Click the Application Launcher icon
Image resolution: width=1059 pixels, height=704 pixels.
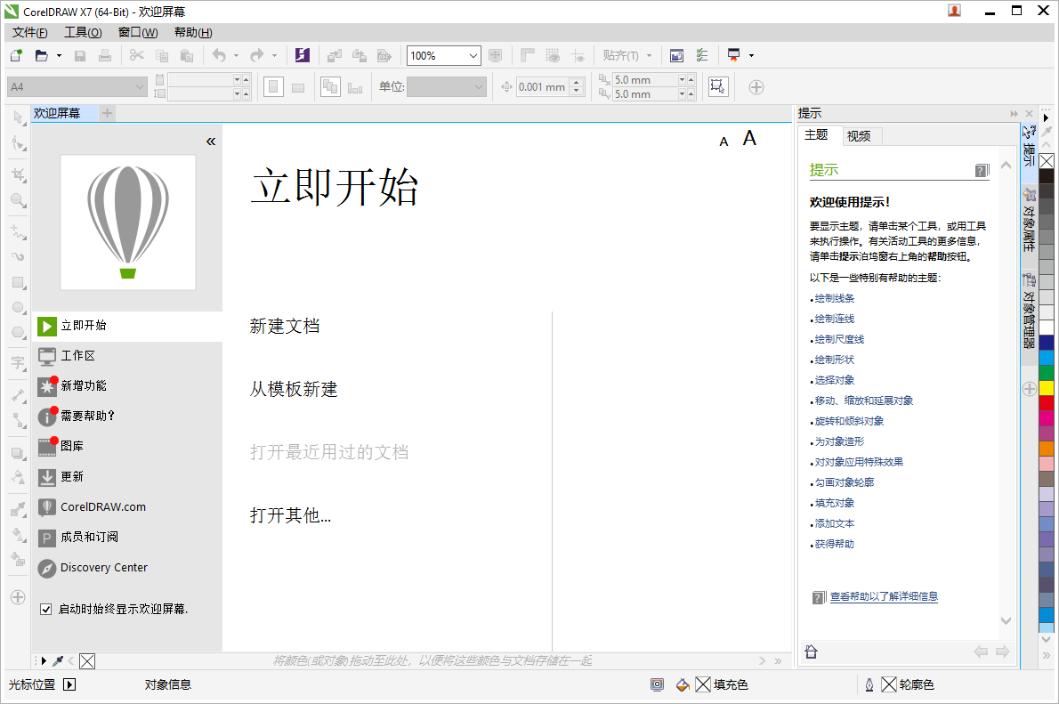733,55
